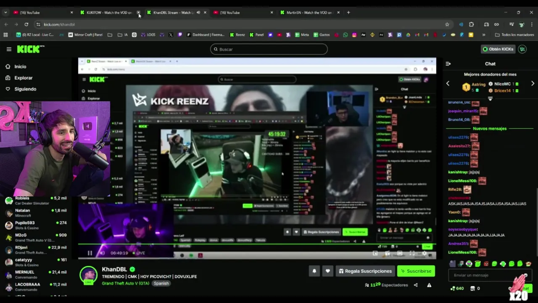Open the browser extensions menu

point(471,24)
